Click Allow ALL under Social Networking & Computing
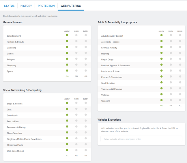This screenshot has width=187, height=163. 67,155
